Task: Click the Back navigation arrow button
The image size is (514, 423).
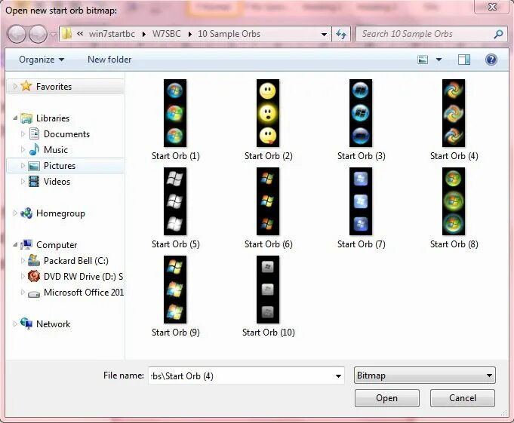Action: 17,34
